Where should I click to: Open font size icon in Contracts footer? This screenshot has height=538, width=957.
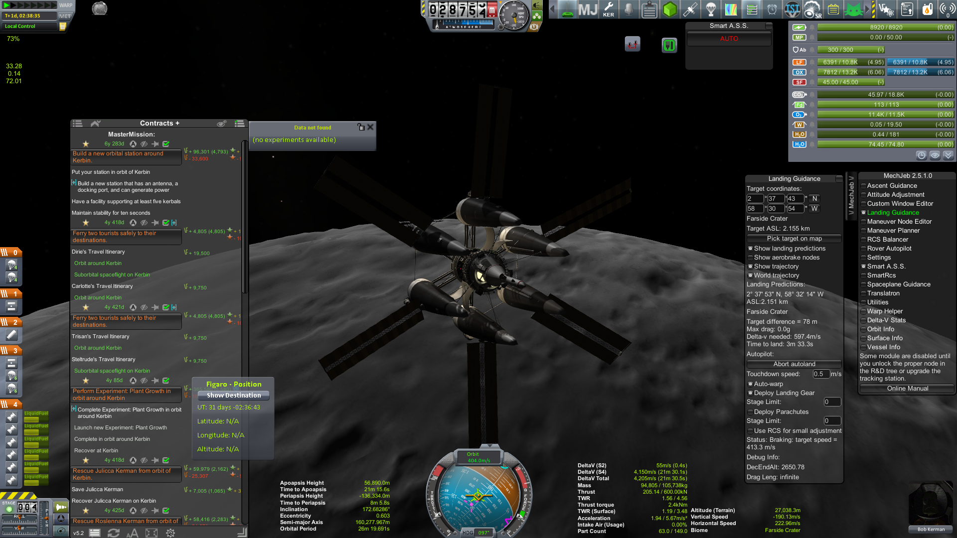tap(132, 533)
